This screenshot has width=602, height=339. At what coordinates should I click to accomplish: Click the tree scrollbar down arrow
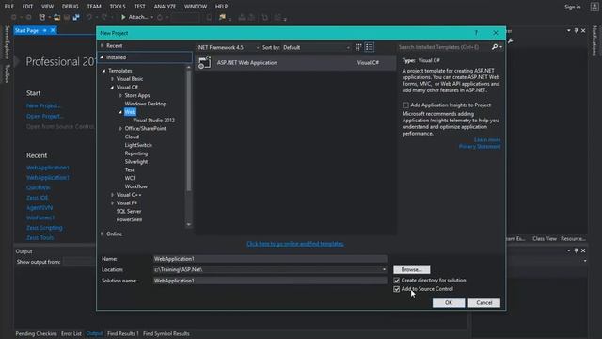pos(188,224)
